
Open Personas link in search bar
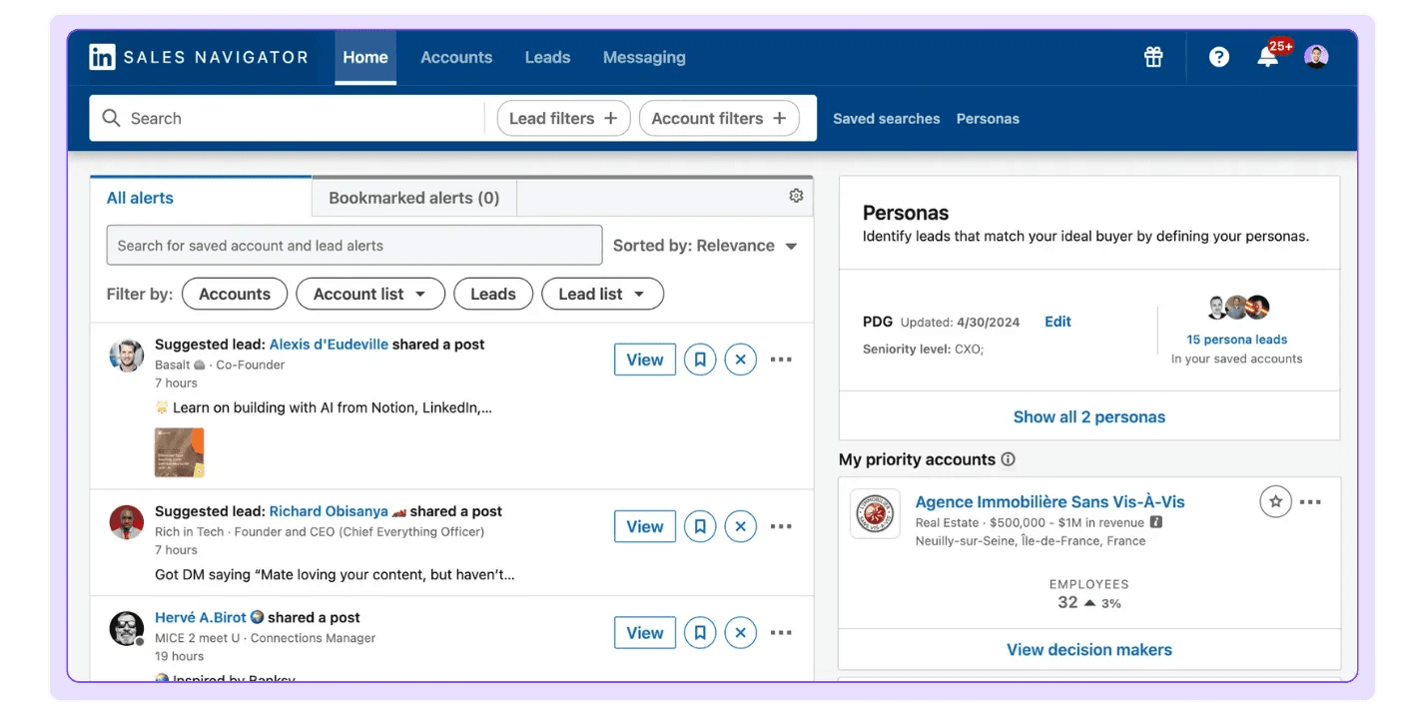[x=988, y=118]
